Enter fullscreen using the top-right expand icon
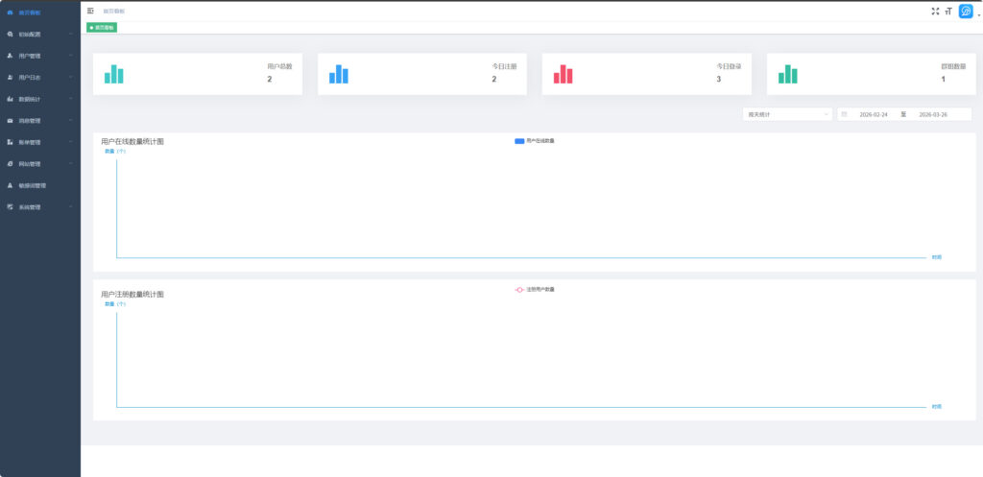The width and height of the screenshot is (983, 477). point(935,11)
